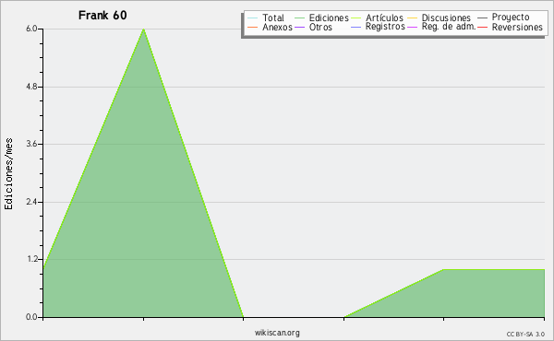The width and height of the screenshot is (554, 341).
Task: Click the 2.4 y-axis value
Action: point(31,202)
